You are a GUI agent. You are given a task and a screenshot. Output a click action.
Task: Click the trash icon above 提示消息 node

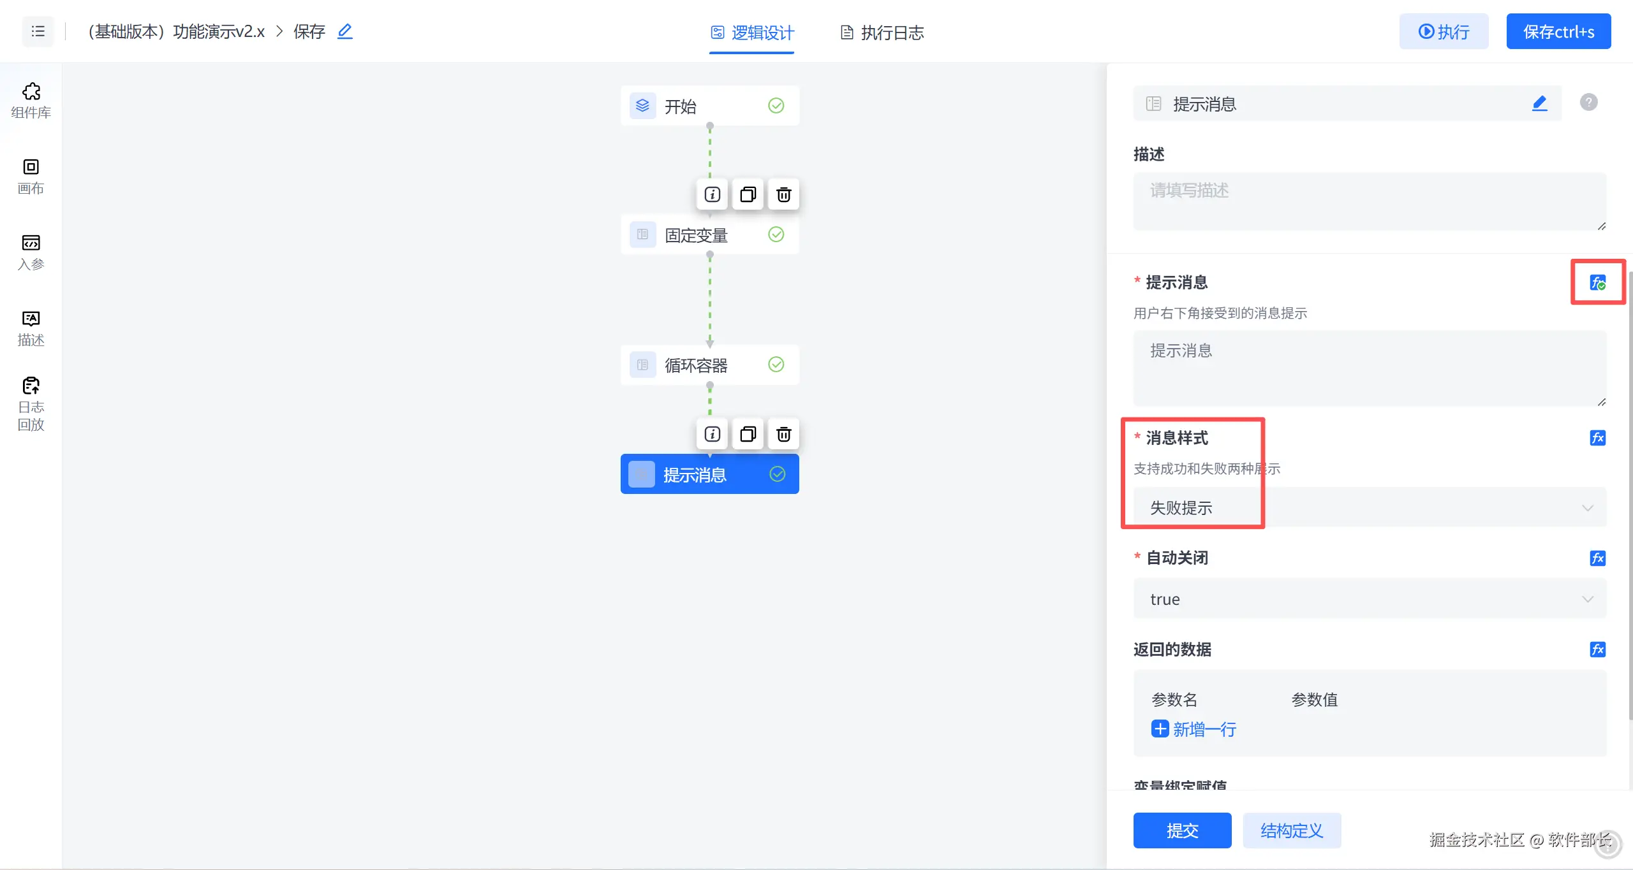pyautogui.click(x=783, y=435)
